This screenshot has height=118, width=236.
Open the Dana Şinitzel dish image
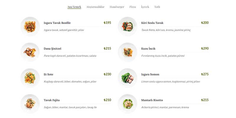coord(30,52)
